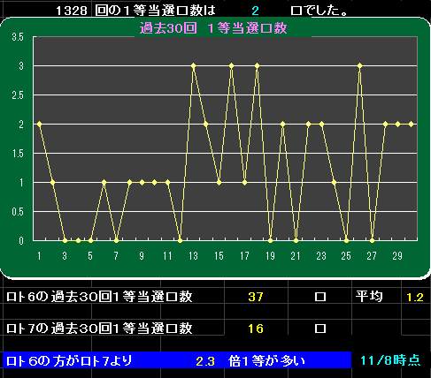
Task: Select the text '回の1等当選口数は'
Action: [x=156, y=11]
